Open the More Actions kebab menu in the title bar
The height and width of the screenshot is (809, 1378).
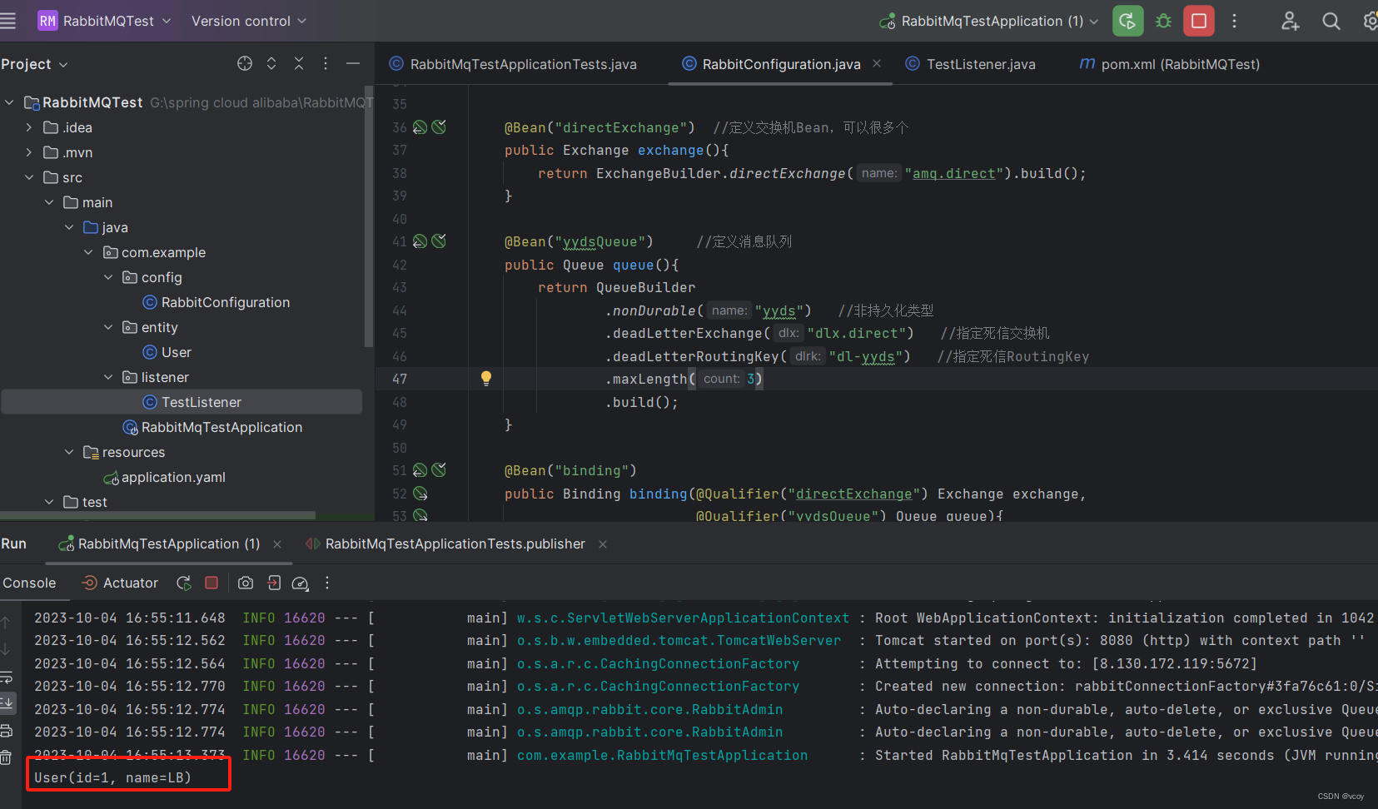[x=1234, y=21]
